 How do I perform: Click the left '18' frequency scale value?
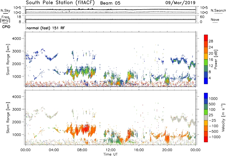tap(19, 17)
